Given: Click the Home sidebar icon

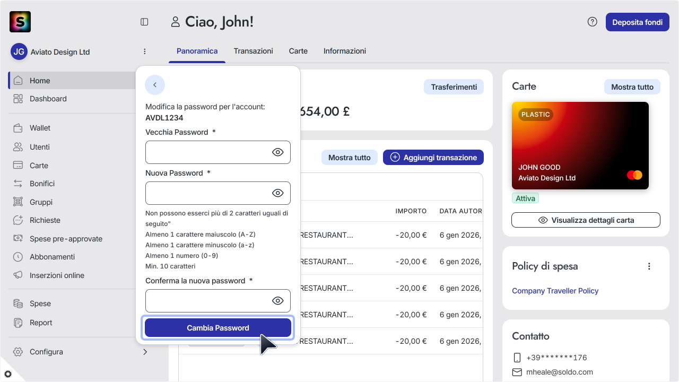Looking at the screenshot, I should [19, 81].
